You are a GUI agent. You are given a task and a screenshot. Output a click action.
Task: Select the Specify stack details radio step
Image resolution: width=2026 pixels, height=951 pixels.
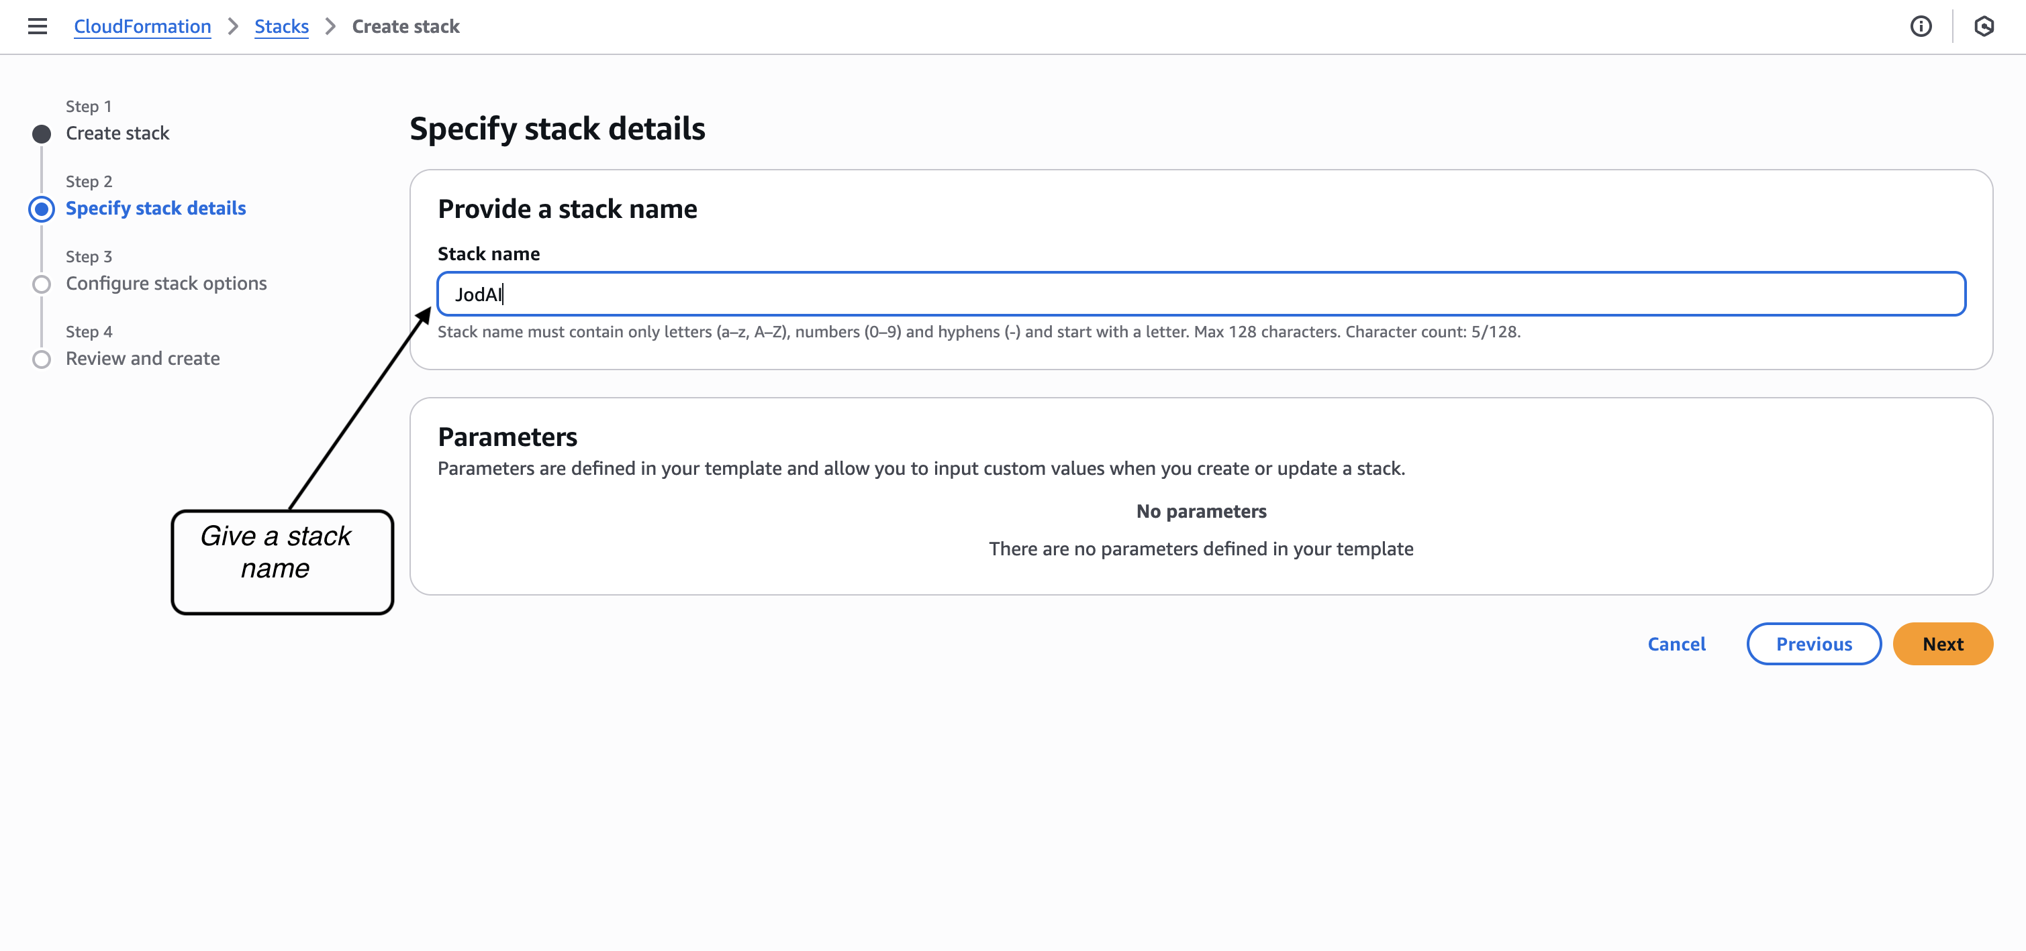point(41,209)
